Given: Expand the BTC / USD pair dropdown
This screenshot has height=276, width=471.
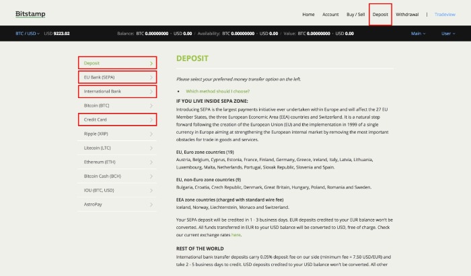Looking at the screenshot, I should 28,34.
